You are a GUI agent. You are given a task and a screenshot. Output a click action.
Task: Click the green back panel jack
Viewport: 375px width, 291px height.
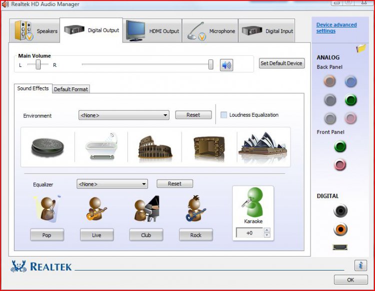(x=351, y=100)
